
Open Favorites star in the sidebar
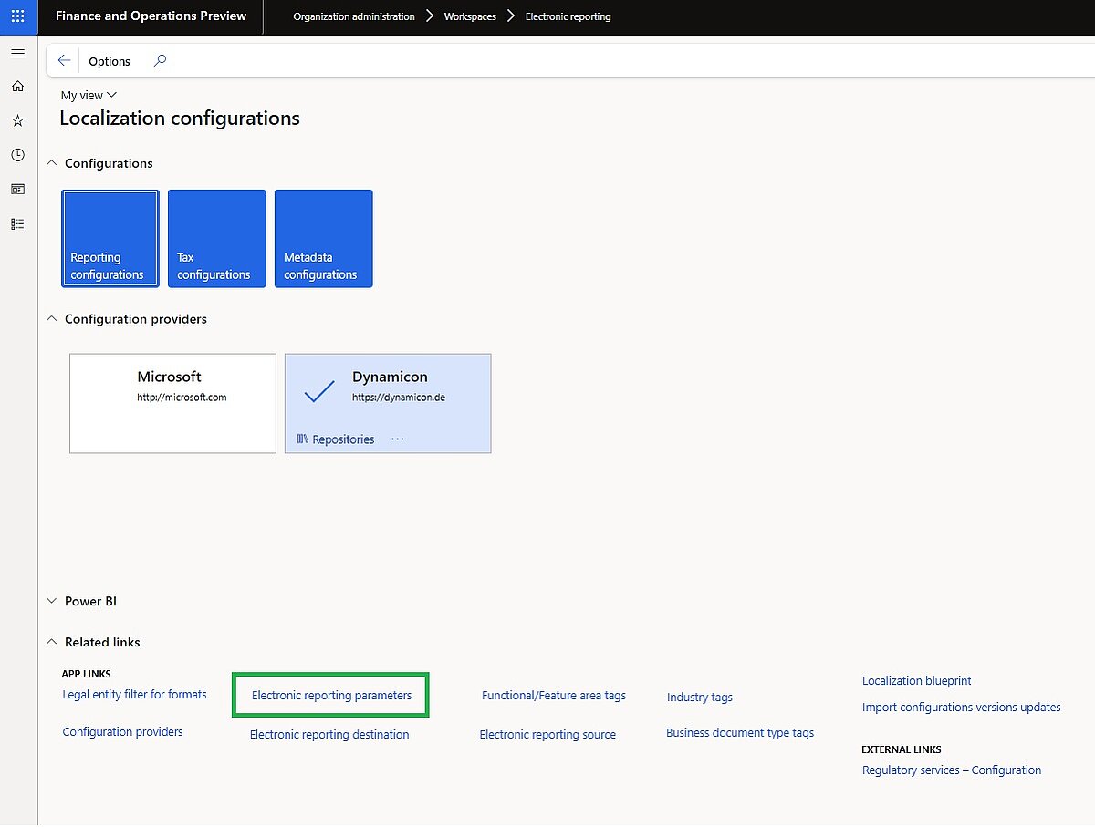click(x=17, y=120)
